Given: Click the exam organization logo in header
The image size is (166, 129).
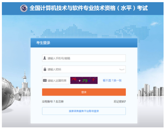Looking at the screenshot, I should [24, 8].
